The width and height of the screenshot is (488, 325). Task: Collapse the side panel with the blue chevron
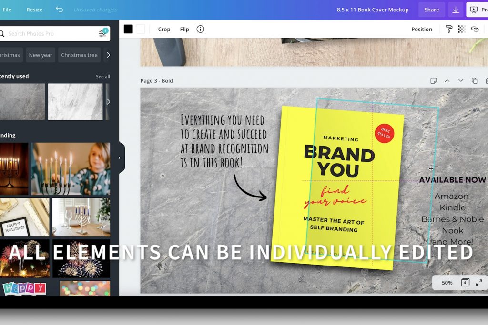(120, 158)
